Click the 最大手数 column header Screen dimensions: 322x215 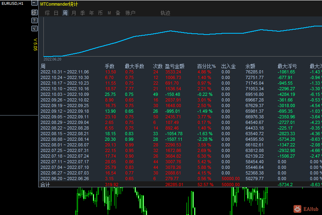(135, 66)
